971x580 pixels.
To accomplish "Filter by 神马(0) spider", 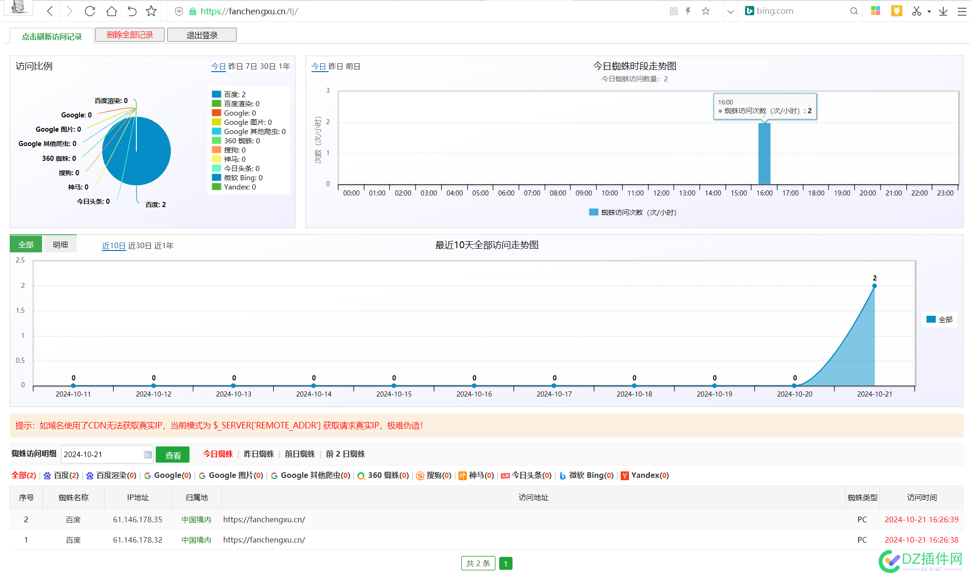I will point(476,475).
